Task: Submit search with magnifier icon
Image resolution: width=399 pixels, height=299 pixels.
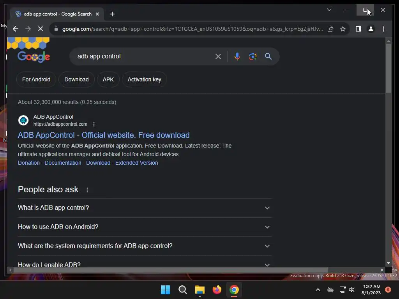Action: pos(268,56)
